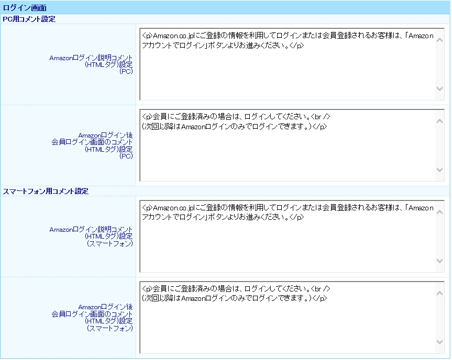The image size is (452, 360).
Task: Click the smartphone Amazon login description comment textarea
Action: click(x=292, y=237)
